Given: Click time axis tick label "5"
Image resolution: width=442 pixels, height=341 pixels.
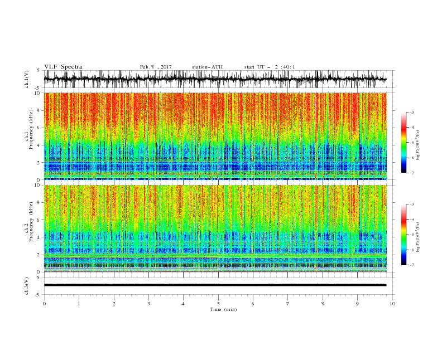Looking at the screenshot, I should pyautogui.click(x=218, y=304).
